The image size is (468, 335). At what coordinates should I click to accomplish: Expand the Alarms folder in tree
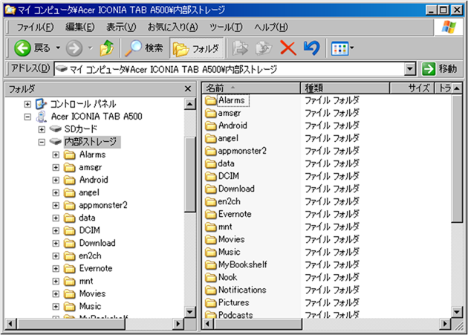(56, 155)
